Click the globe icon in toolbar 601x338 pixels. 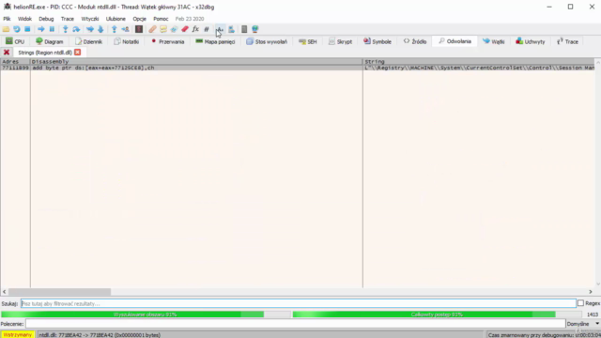[254, 29]
